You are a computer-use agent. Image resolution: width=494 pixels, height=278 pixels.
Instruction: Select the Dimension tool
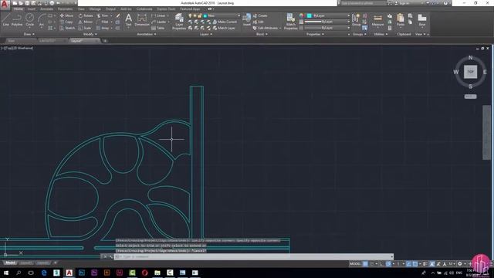click(x=142, y=20)
